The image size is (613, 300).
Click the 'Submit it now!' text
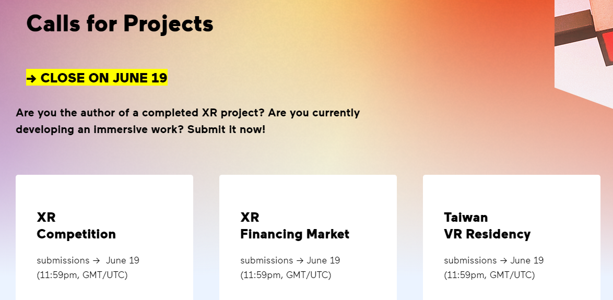click(x=227, y=129)
